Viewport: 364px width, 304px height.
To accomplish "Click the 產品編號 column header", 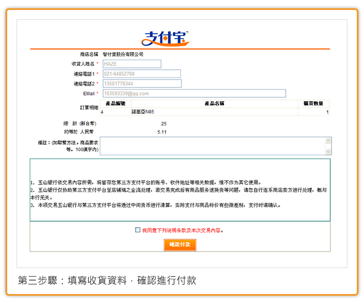I will [116, 103].
